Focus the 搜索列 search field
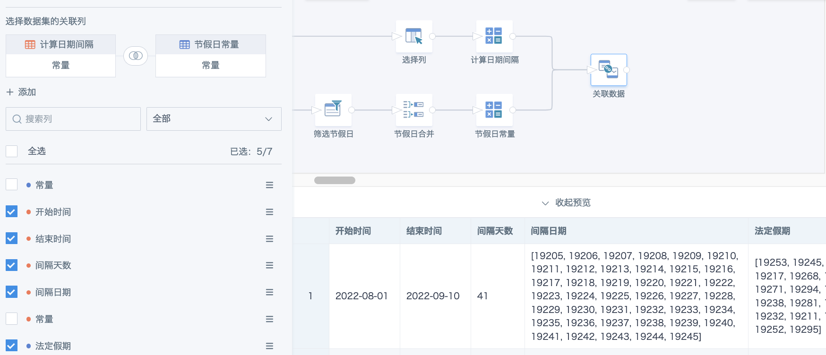 73,119
